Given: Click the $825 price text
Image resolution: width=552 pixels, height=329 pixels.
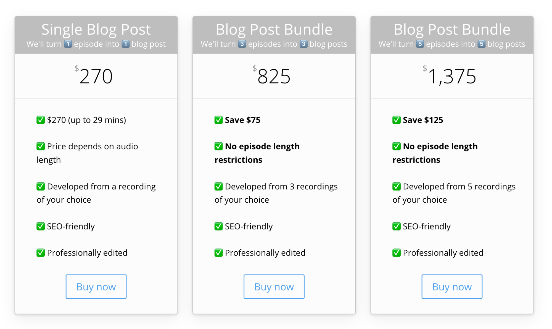Looking at the screenshot, I should pos(271,75).
